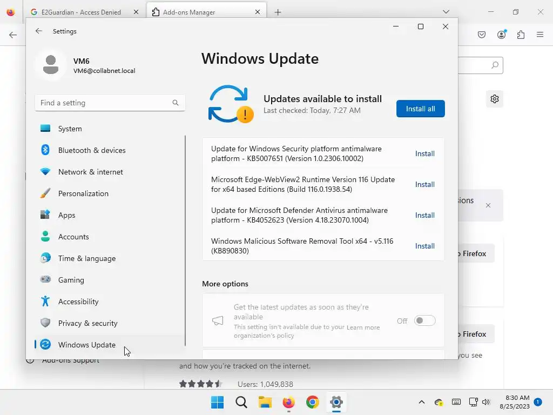Open Firefox extensions puzzle icon
553x415 pixels.
click(521, 35)
